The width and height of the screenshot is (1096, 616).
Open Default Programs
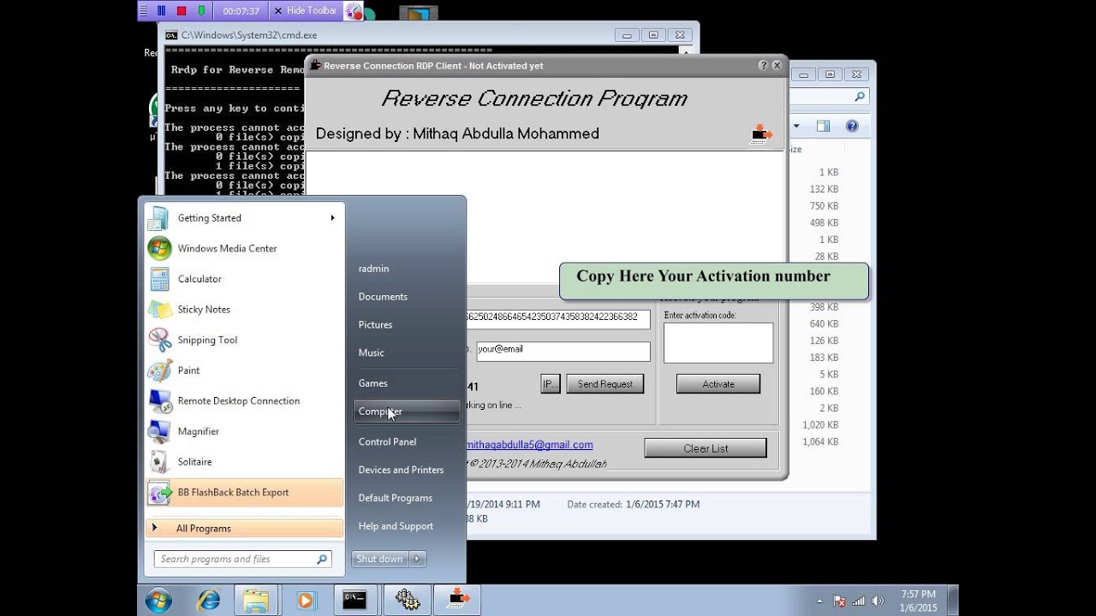tap(406, 498)
